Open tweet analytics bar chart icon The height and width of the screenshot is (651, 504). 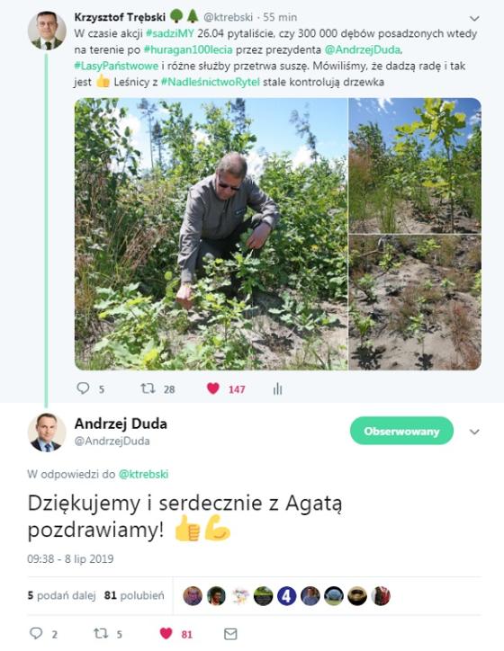click(277, 389)
